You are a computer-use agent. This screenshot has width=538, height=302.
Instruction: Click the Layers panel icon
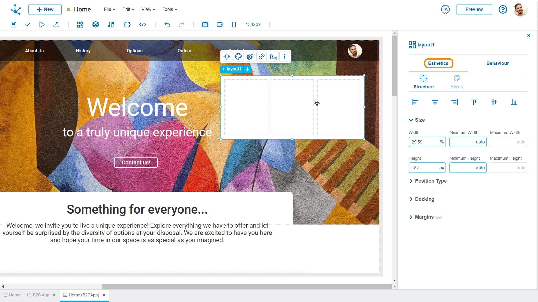tap(95, 24)
